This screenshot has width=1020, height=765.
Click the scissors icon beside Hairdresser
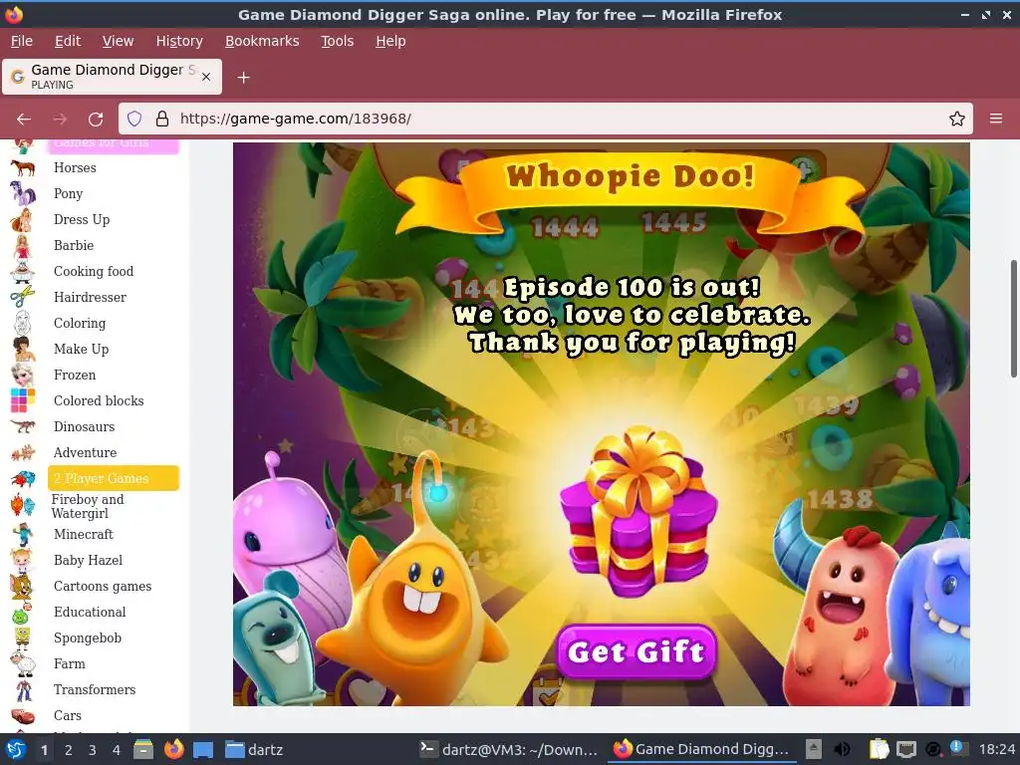point(22,297)
